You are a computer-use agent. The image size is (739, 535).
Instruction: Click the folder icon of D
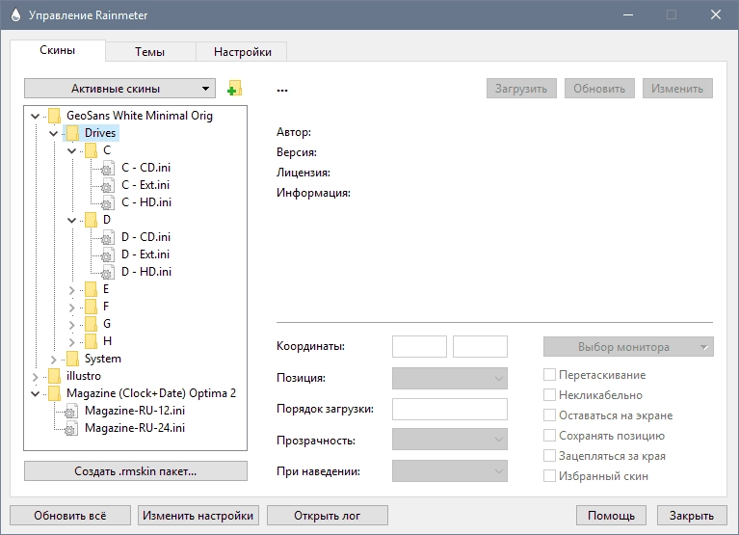tap(91, 220)
